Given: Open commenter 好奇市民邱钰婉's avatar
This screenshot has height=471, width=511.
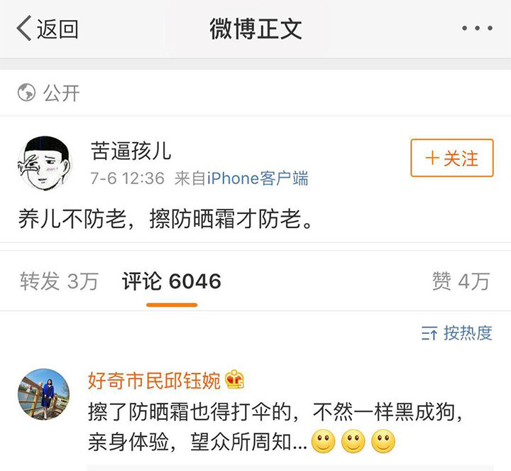Looking at the screenshot, I should (x=44, y=395).
